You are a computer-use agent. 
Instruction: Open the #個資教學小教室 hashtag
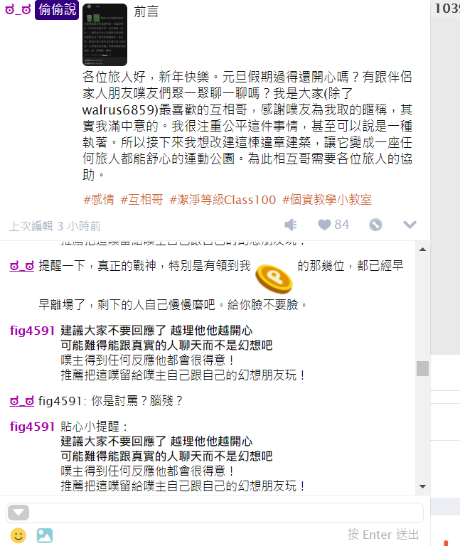pos(326,200)
